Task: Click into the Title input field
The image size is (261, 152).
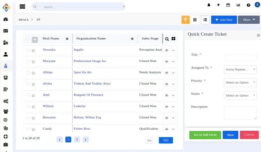Action: pyautogui.click(x=240, y=58)
